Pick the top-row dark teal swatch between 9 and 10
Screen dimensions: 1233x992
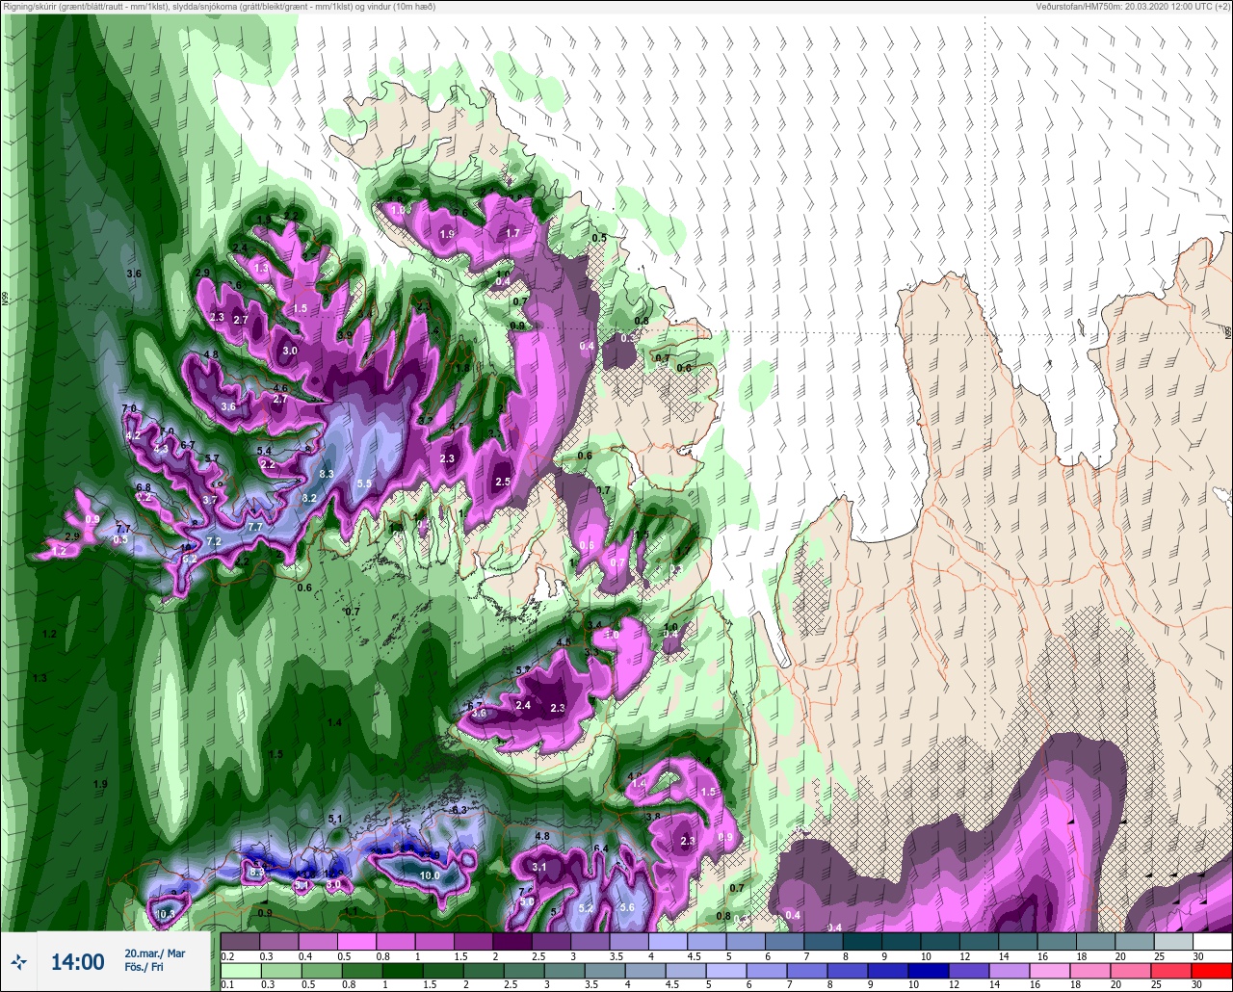click(901, 941)
